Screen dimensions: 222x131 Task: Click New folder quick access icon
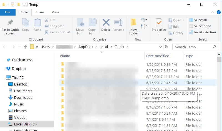coord(19,4)
